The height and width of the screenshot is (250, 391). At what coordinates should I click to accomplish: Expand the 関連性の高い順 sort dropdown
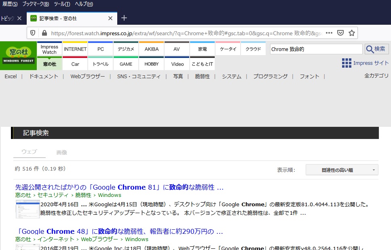pyautogui.click(x=342, y=170)
